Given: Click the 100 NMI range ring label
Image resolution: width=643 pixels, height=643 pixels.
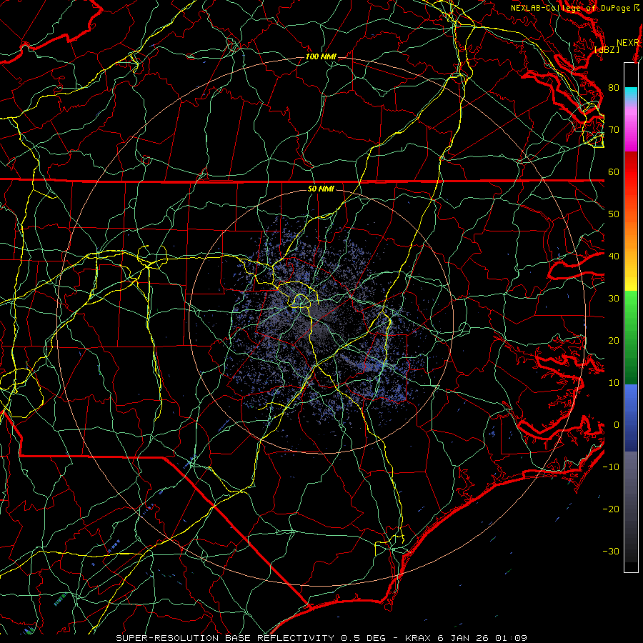Looking at the screenshot, I should pos(321,56).
